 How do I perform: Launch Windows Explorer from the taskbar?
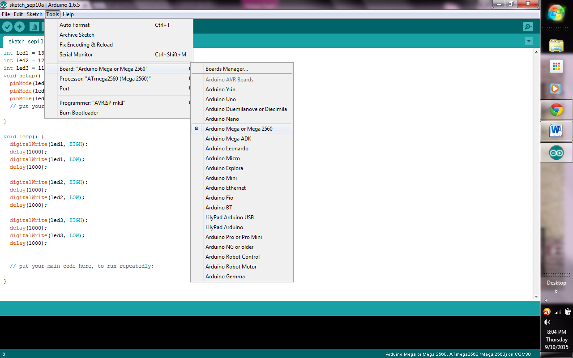point(556,46)
